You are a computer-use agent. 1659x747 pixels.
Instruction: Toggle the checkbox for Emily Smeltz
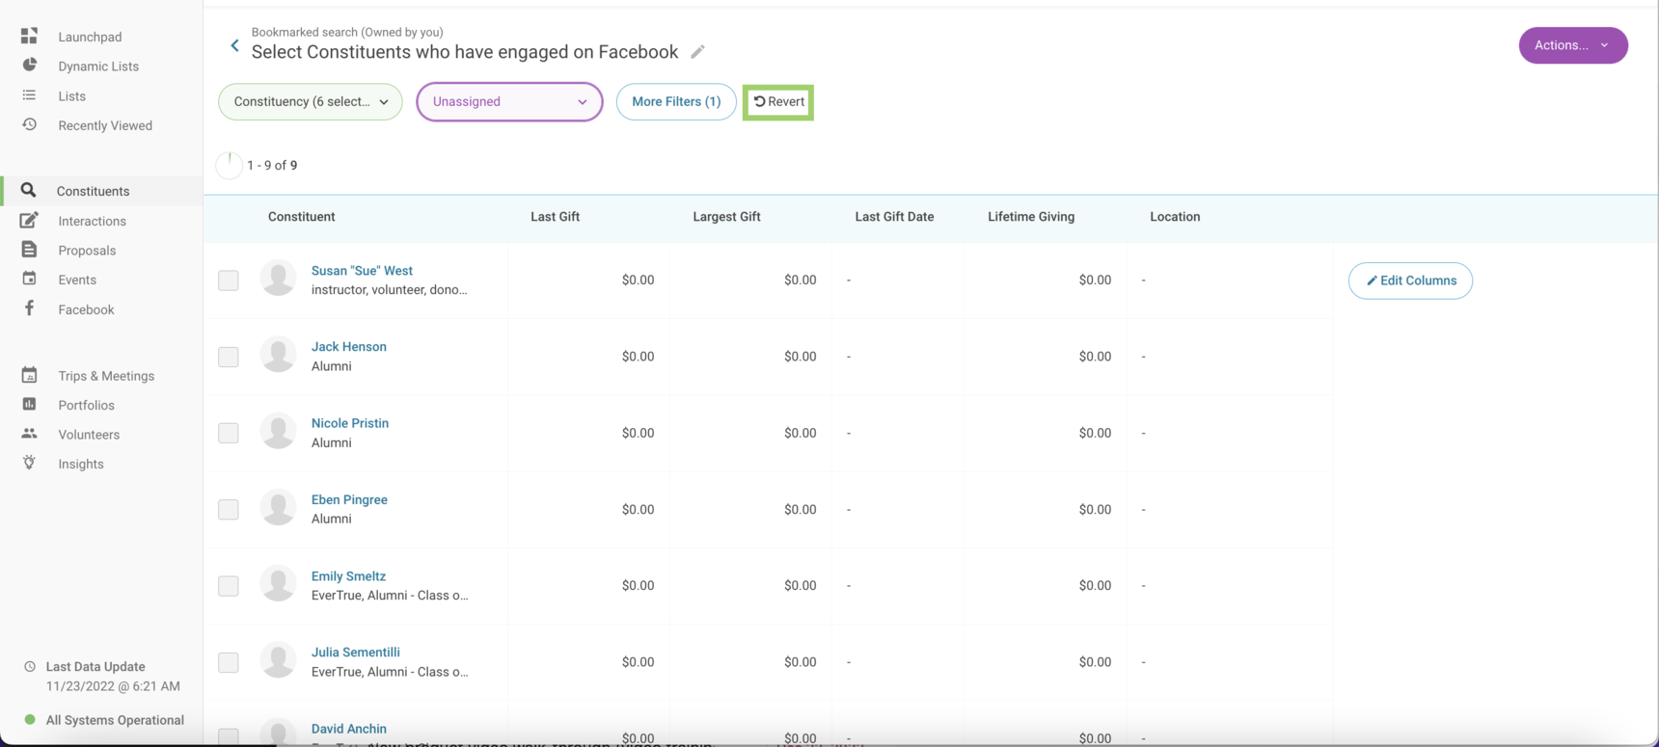tap(229, 586)
